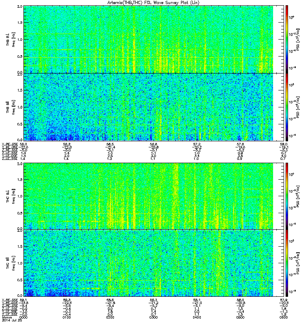Viewport: 303px width, 323px height.
Task: Click the 0400 time tick label
Action: coord(197,317)
